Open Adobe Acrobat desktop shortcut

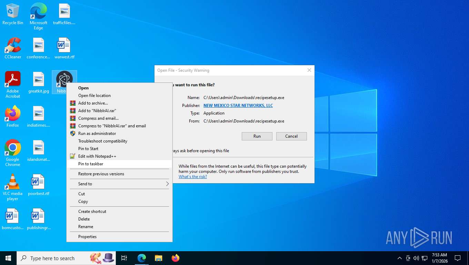point(13,85)
